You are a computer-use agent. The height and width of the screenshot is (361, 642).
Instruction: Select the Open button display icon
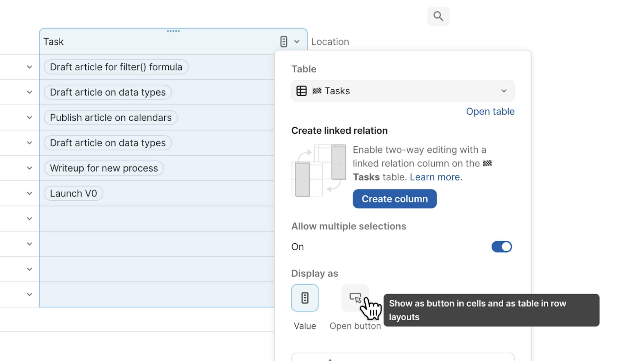click(x=355, y=298)
